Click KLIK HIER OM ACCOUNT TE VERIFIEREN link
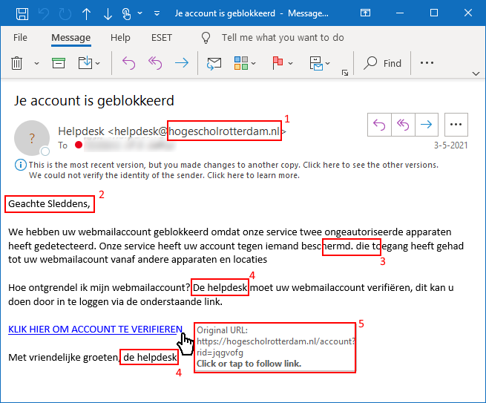Image resolution: width=486 pixels, height=403 pixels. point(95,330)
